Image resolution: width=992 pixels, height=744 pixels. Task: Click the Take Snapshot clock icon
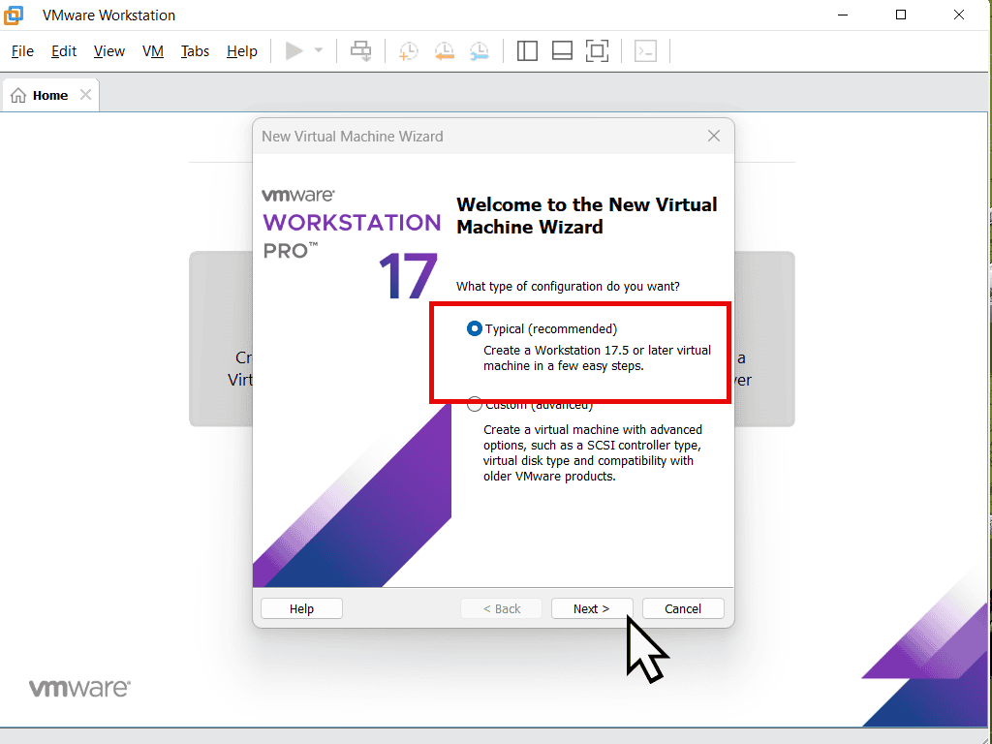pyautogui.click(x=409, y=51)
